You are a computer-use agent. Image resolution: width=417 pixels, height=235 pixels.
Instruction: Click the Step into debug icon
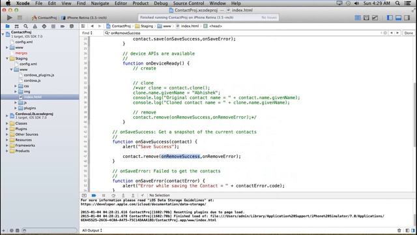[123, 195]
